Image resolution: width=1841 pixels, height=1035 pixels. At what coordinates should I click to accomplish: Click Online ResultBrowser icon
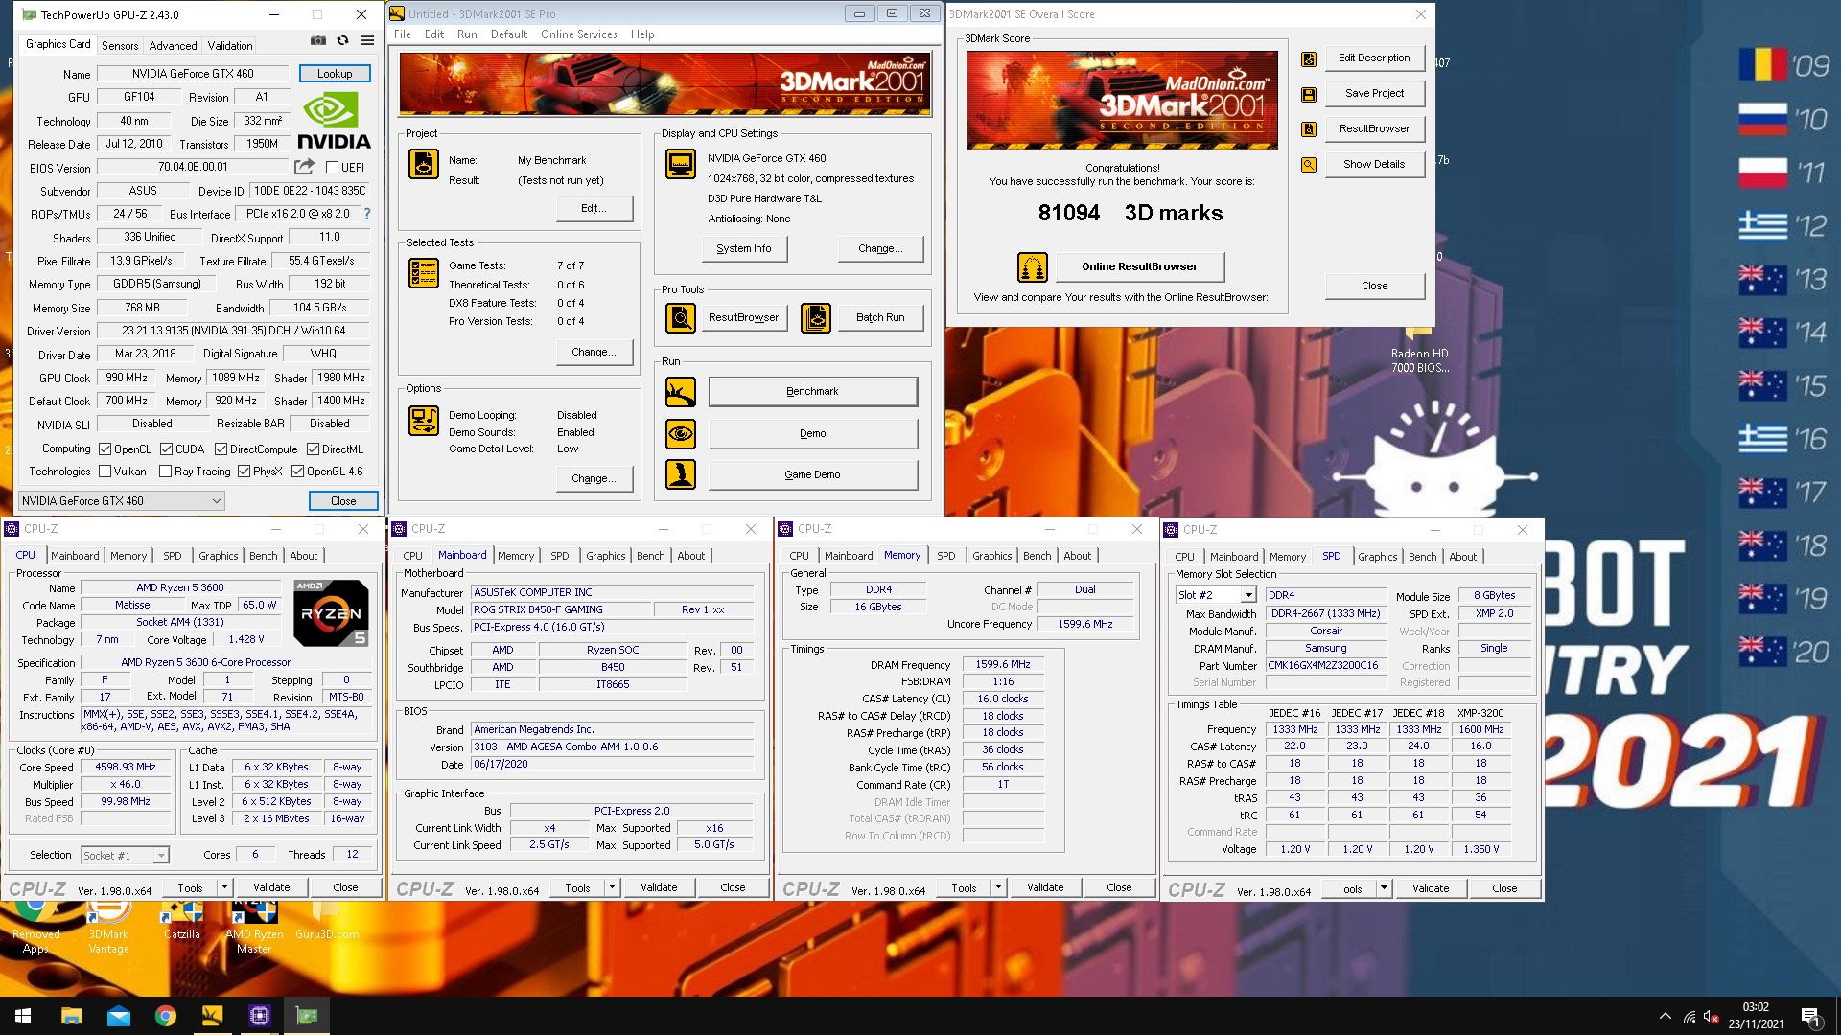(1033, 266)
